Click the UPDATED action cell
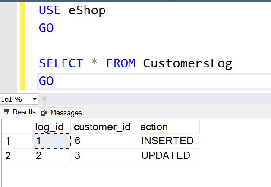This screenshot has width=271, height=187. coord(168,155)
